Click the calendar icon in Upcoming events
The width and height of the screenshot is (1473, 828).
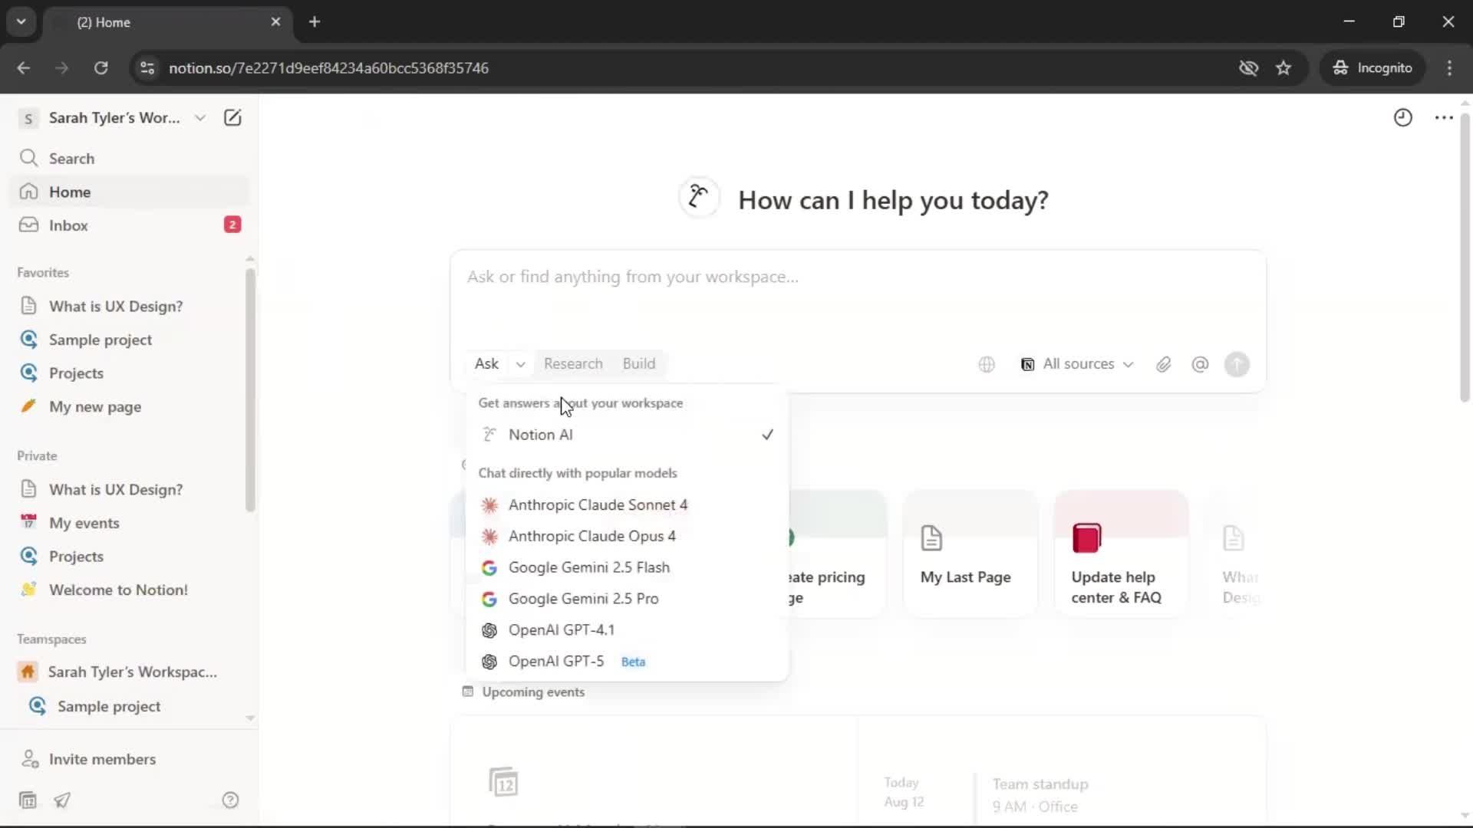[503, 782]
